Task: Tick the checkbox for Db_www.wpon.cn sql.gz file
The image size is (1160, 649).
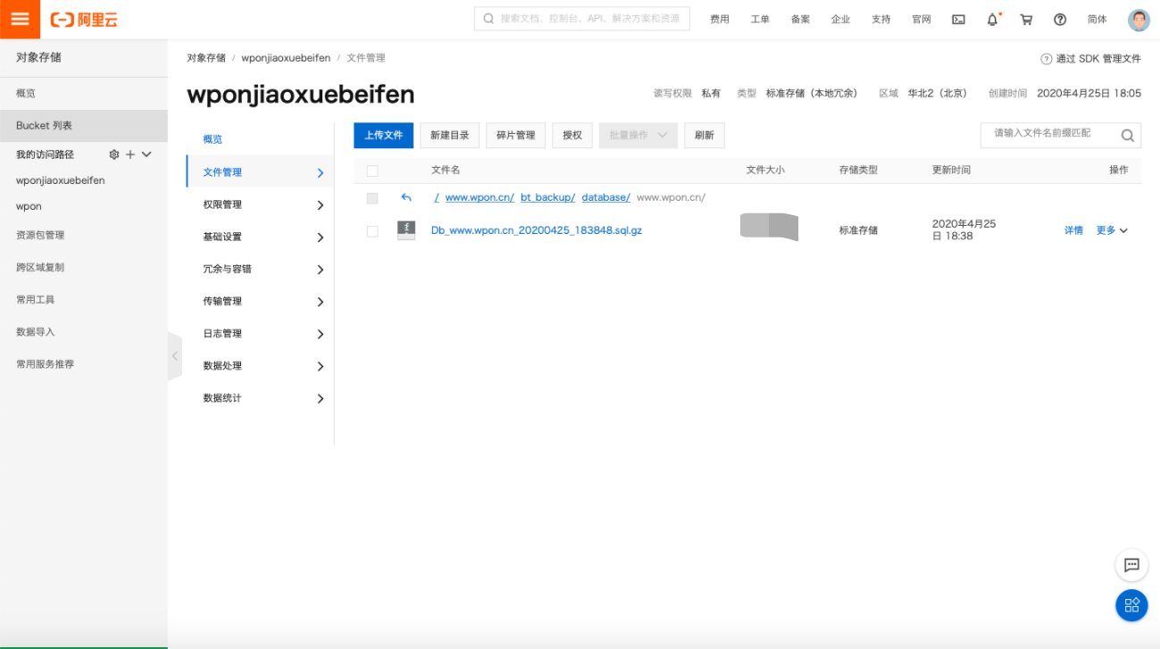Action: point(372,231)
